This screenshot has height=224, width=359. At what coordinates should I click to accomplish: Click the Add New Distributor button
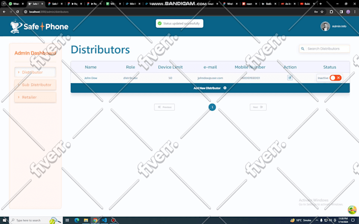point(210,88)
